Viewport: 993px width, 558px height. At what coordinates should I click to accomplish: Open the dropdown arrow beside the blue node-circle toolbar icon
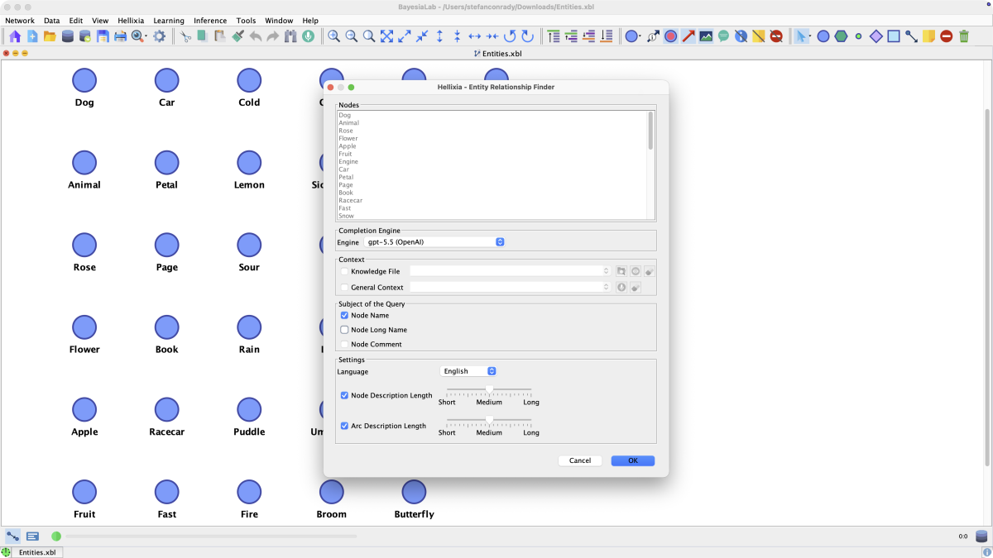pos(640,36)
